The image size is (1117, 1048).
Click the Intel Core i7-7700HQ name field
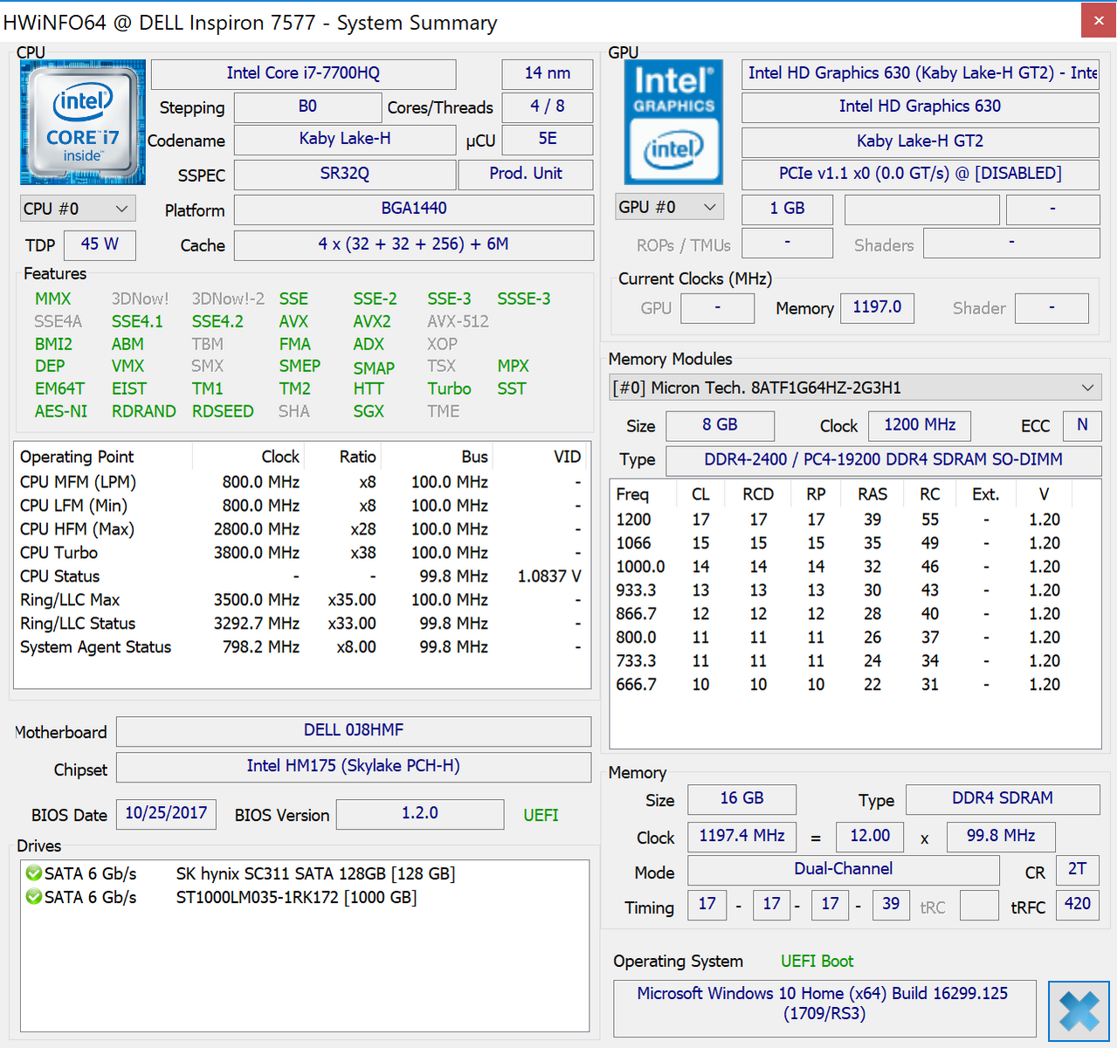(x=303, y=73)
